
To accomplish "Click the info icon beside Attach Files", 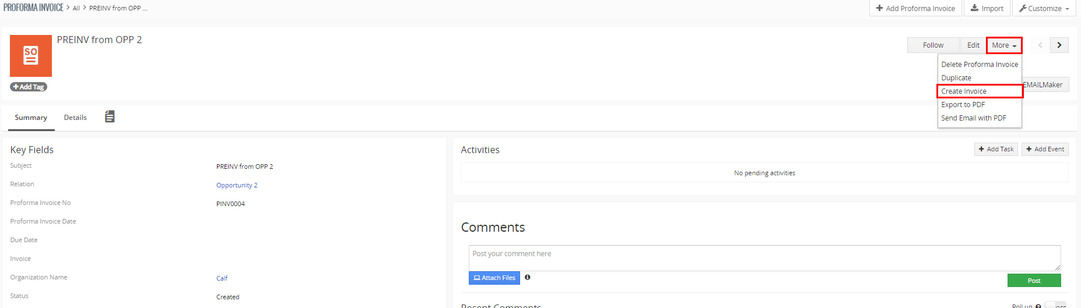I will tap(527, 278).
